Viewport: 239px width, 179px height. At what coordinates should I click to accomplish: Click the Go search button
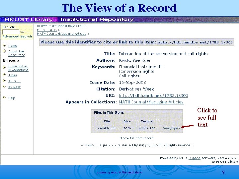point(22,32)
